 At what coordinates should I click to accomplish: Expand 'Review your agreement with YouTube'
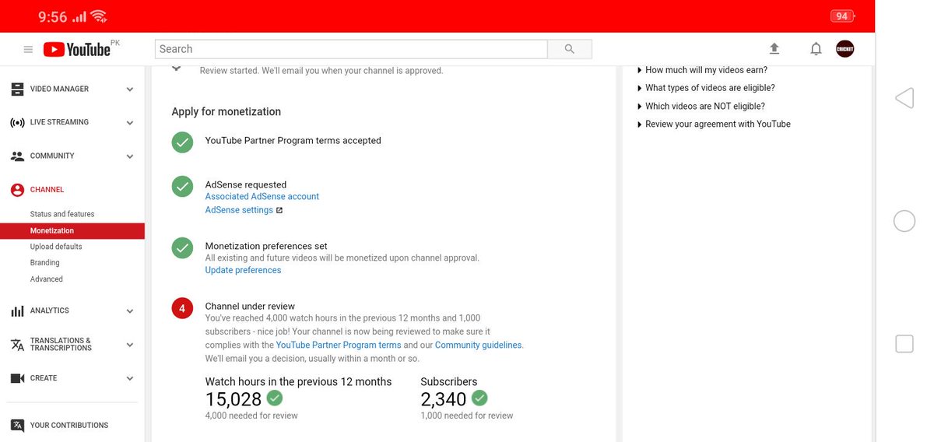coord(714,124)
